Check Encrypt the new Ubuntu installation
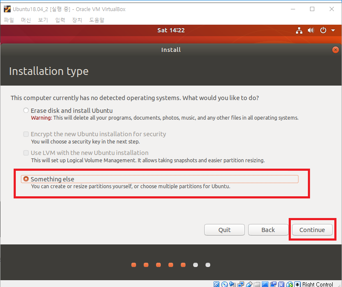The image size is (342, 287). click(26, 134)
